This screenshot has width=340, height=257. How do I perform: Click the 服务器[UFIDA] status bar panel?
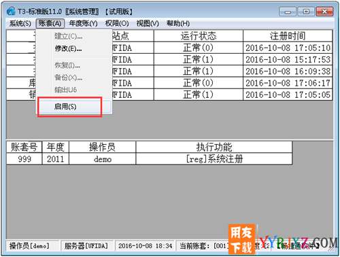86,246
